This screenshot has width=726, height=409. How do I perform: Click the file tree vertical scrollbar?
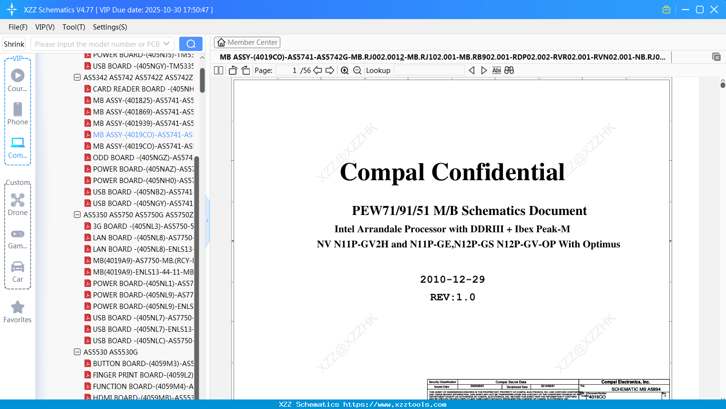point(202,81)
